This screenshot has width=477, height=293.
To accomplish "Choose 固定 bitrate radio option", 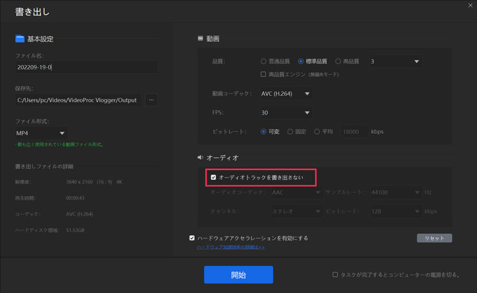I will coord(290,132).
